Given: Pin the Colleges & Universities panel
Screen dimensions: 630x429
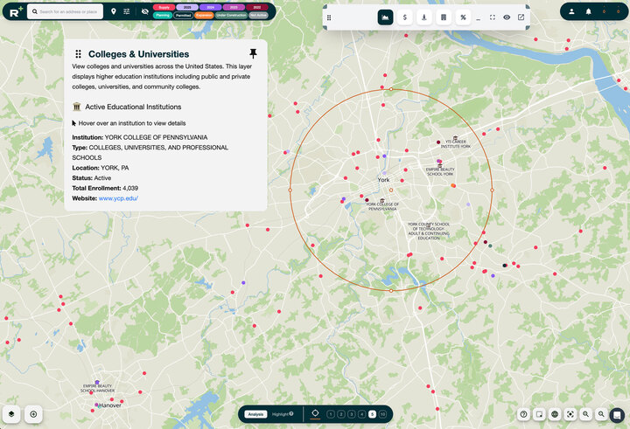Looking at the screenshot, I should (x=253, y=53).
